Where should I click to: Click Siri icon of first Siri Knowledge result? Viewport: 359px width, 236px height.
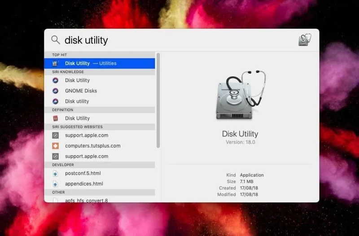coord(55,80)
